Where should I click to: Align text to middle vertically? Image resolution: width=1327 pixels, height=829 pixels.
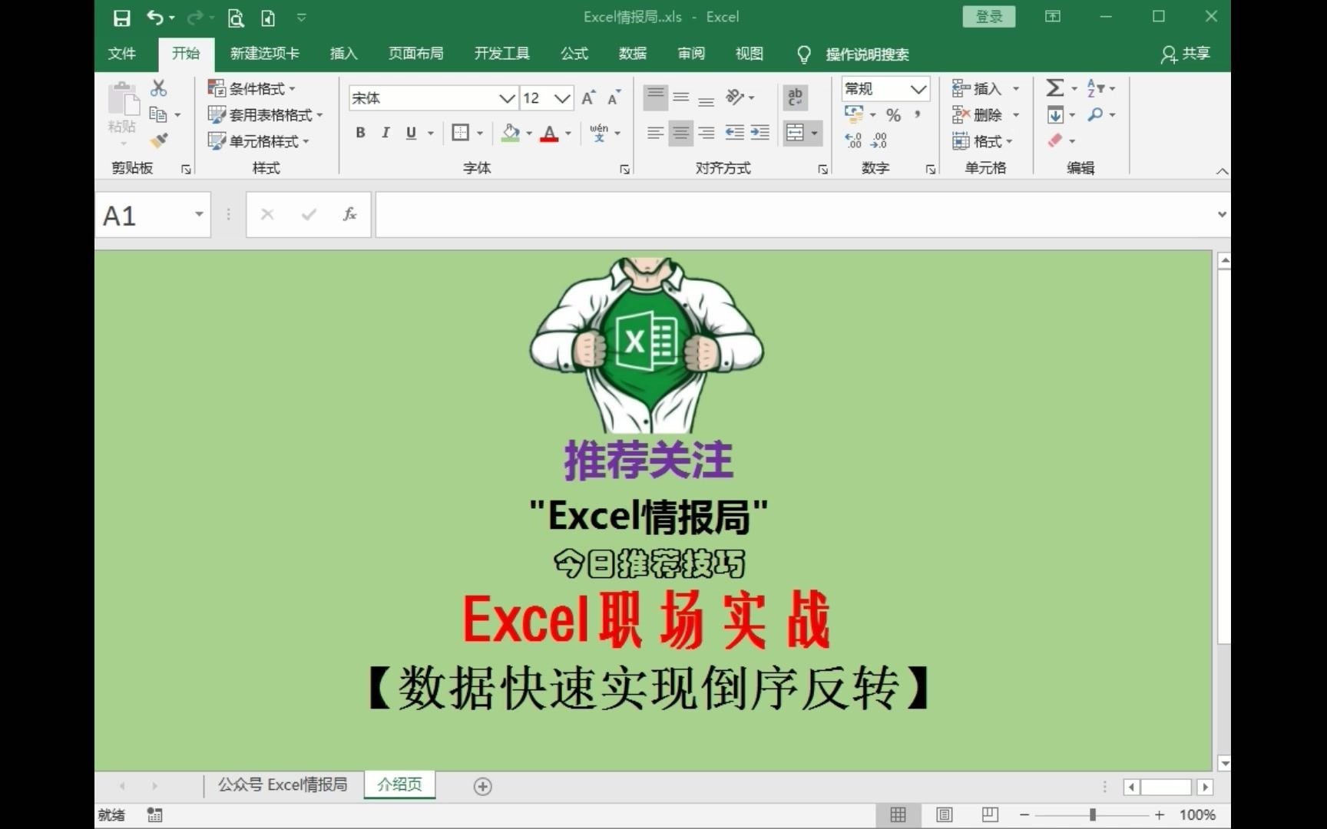coord(681,97)
